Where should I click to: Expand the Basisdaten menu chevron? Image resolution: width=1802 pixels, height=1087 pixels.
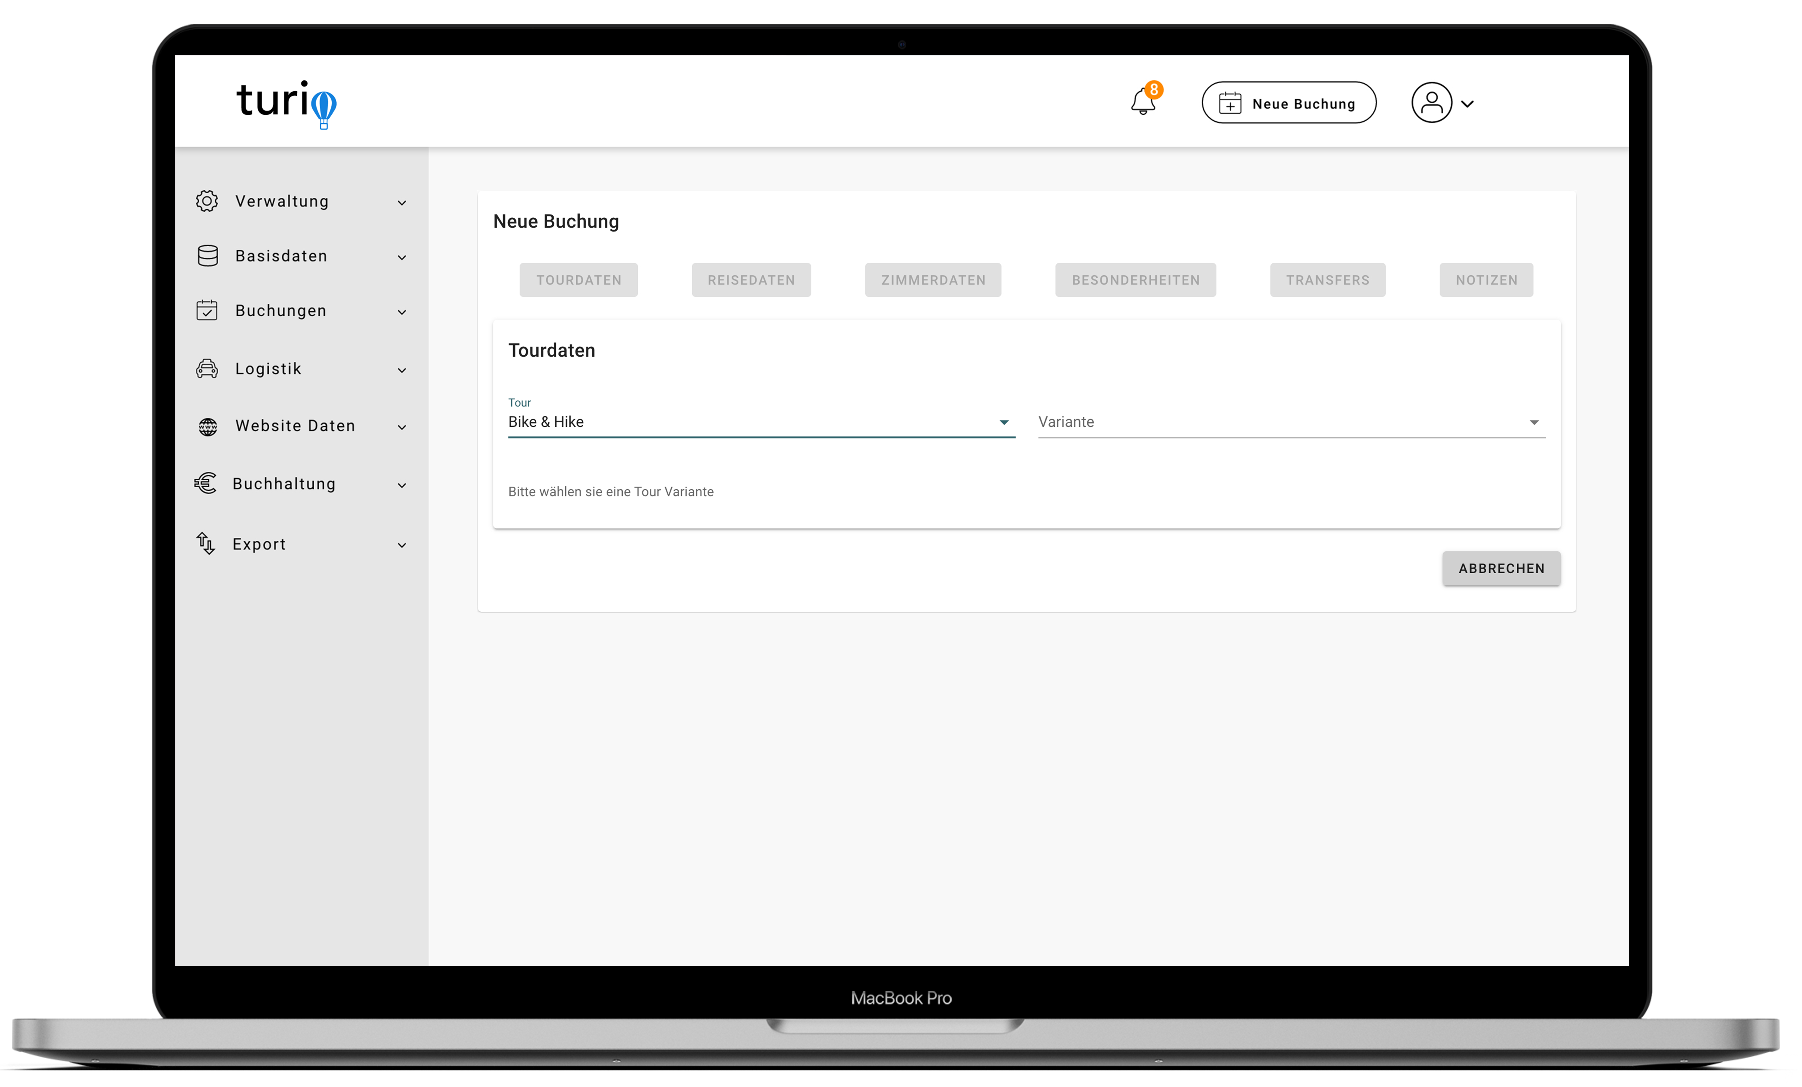point(402,257)
